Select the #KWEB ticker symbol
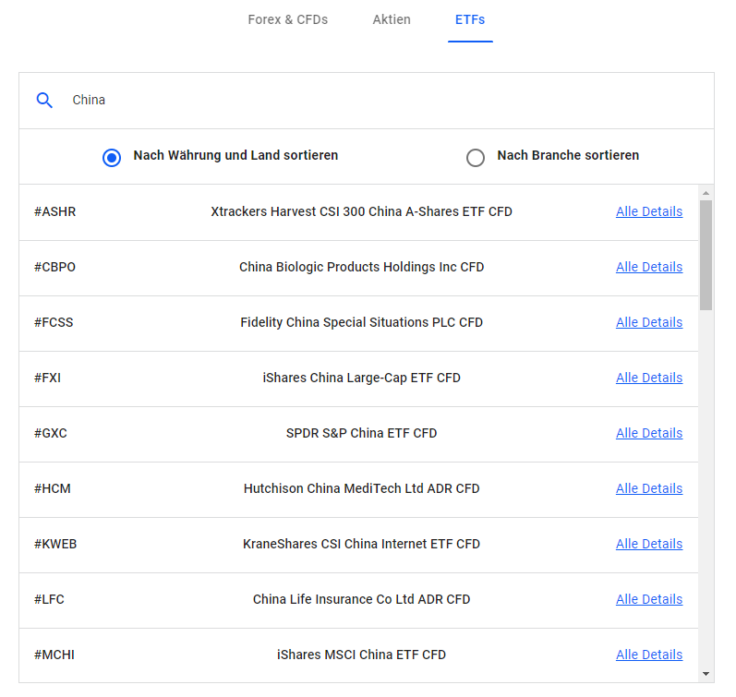 coord(55,544)
